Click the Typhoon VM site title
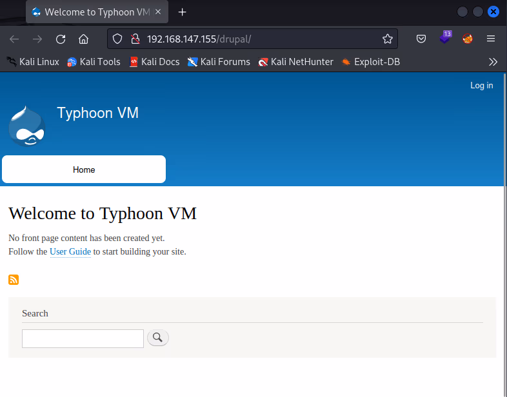 pyautogui.click(x=97, y=113)
